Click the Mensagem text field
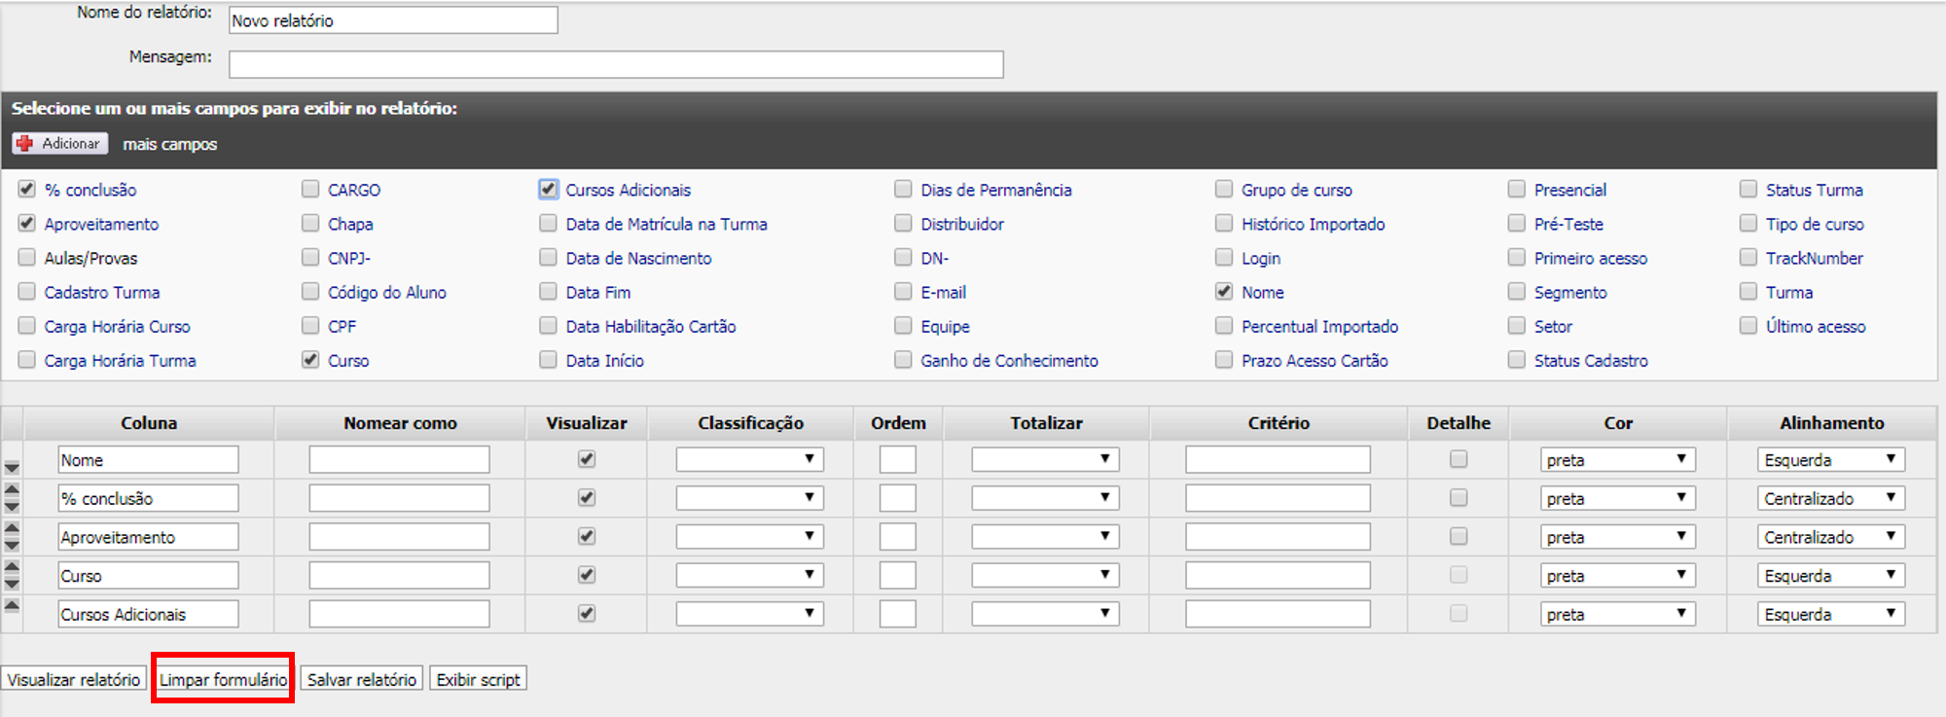Screen dimensions: 1946x717 point(616,64)
